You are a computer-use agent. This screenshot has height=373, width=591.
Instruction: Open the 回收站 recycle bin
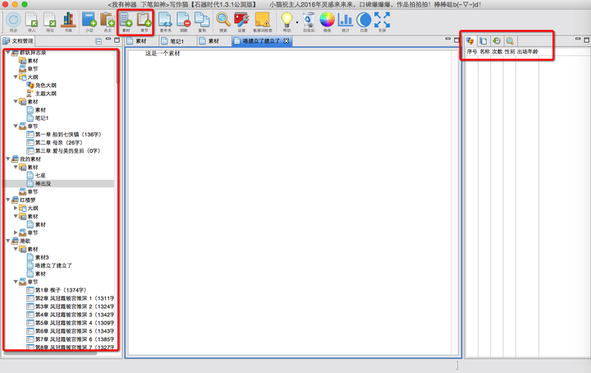309,22
